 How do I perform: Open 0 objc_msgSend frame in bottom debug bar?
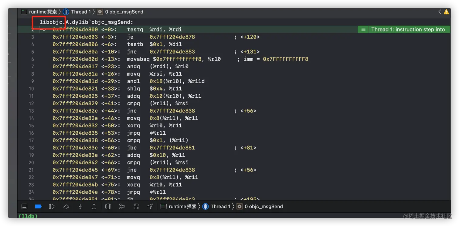point(260,207)
